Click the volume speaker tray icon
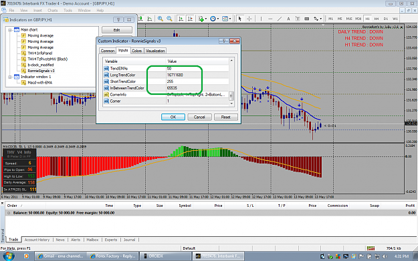The width and height of the screenshot is (418, 261). coord(385,256)
